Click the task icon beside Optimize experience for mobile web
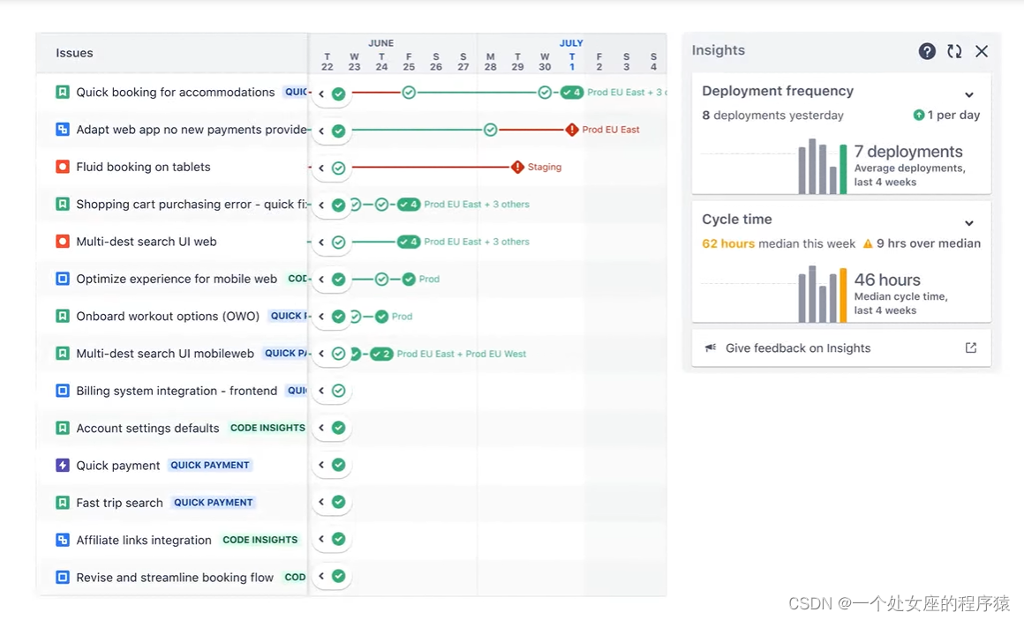 tap(62, 279)
